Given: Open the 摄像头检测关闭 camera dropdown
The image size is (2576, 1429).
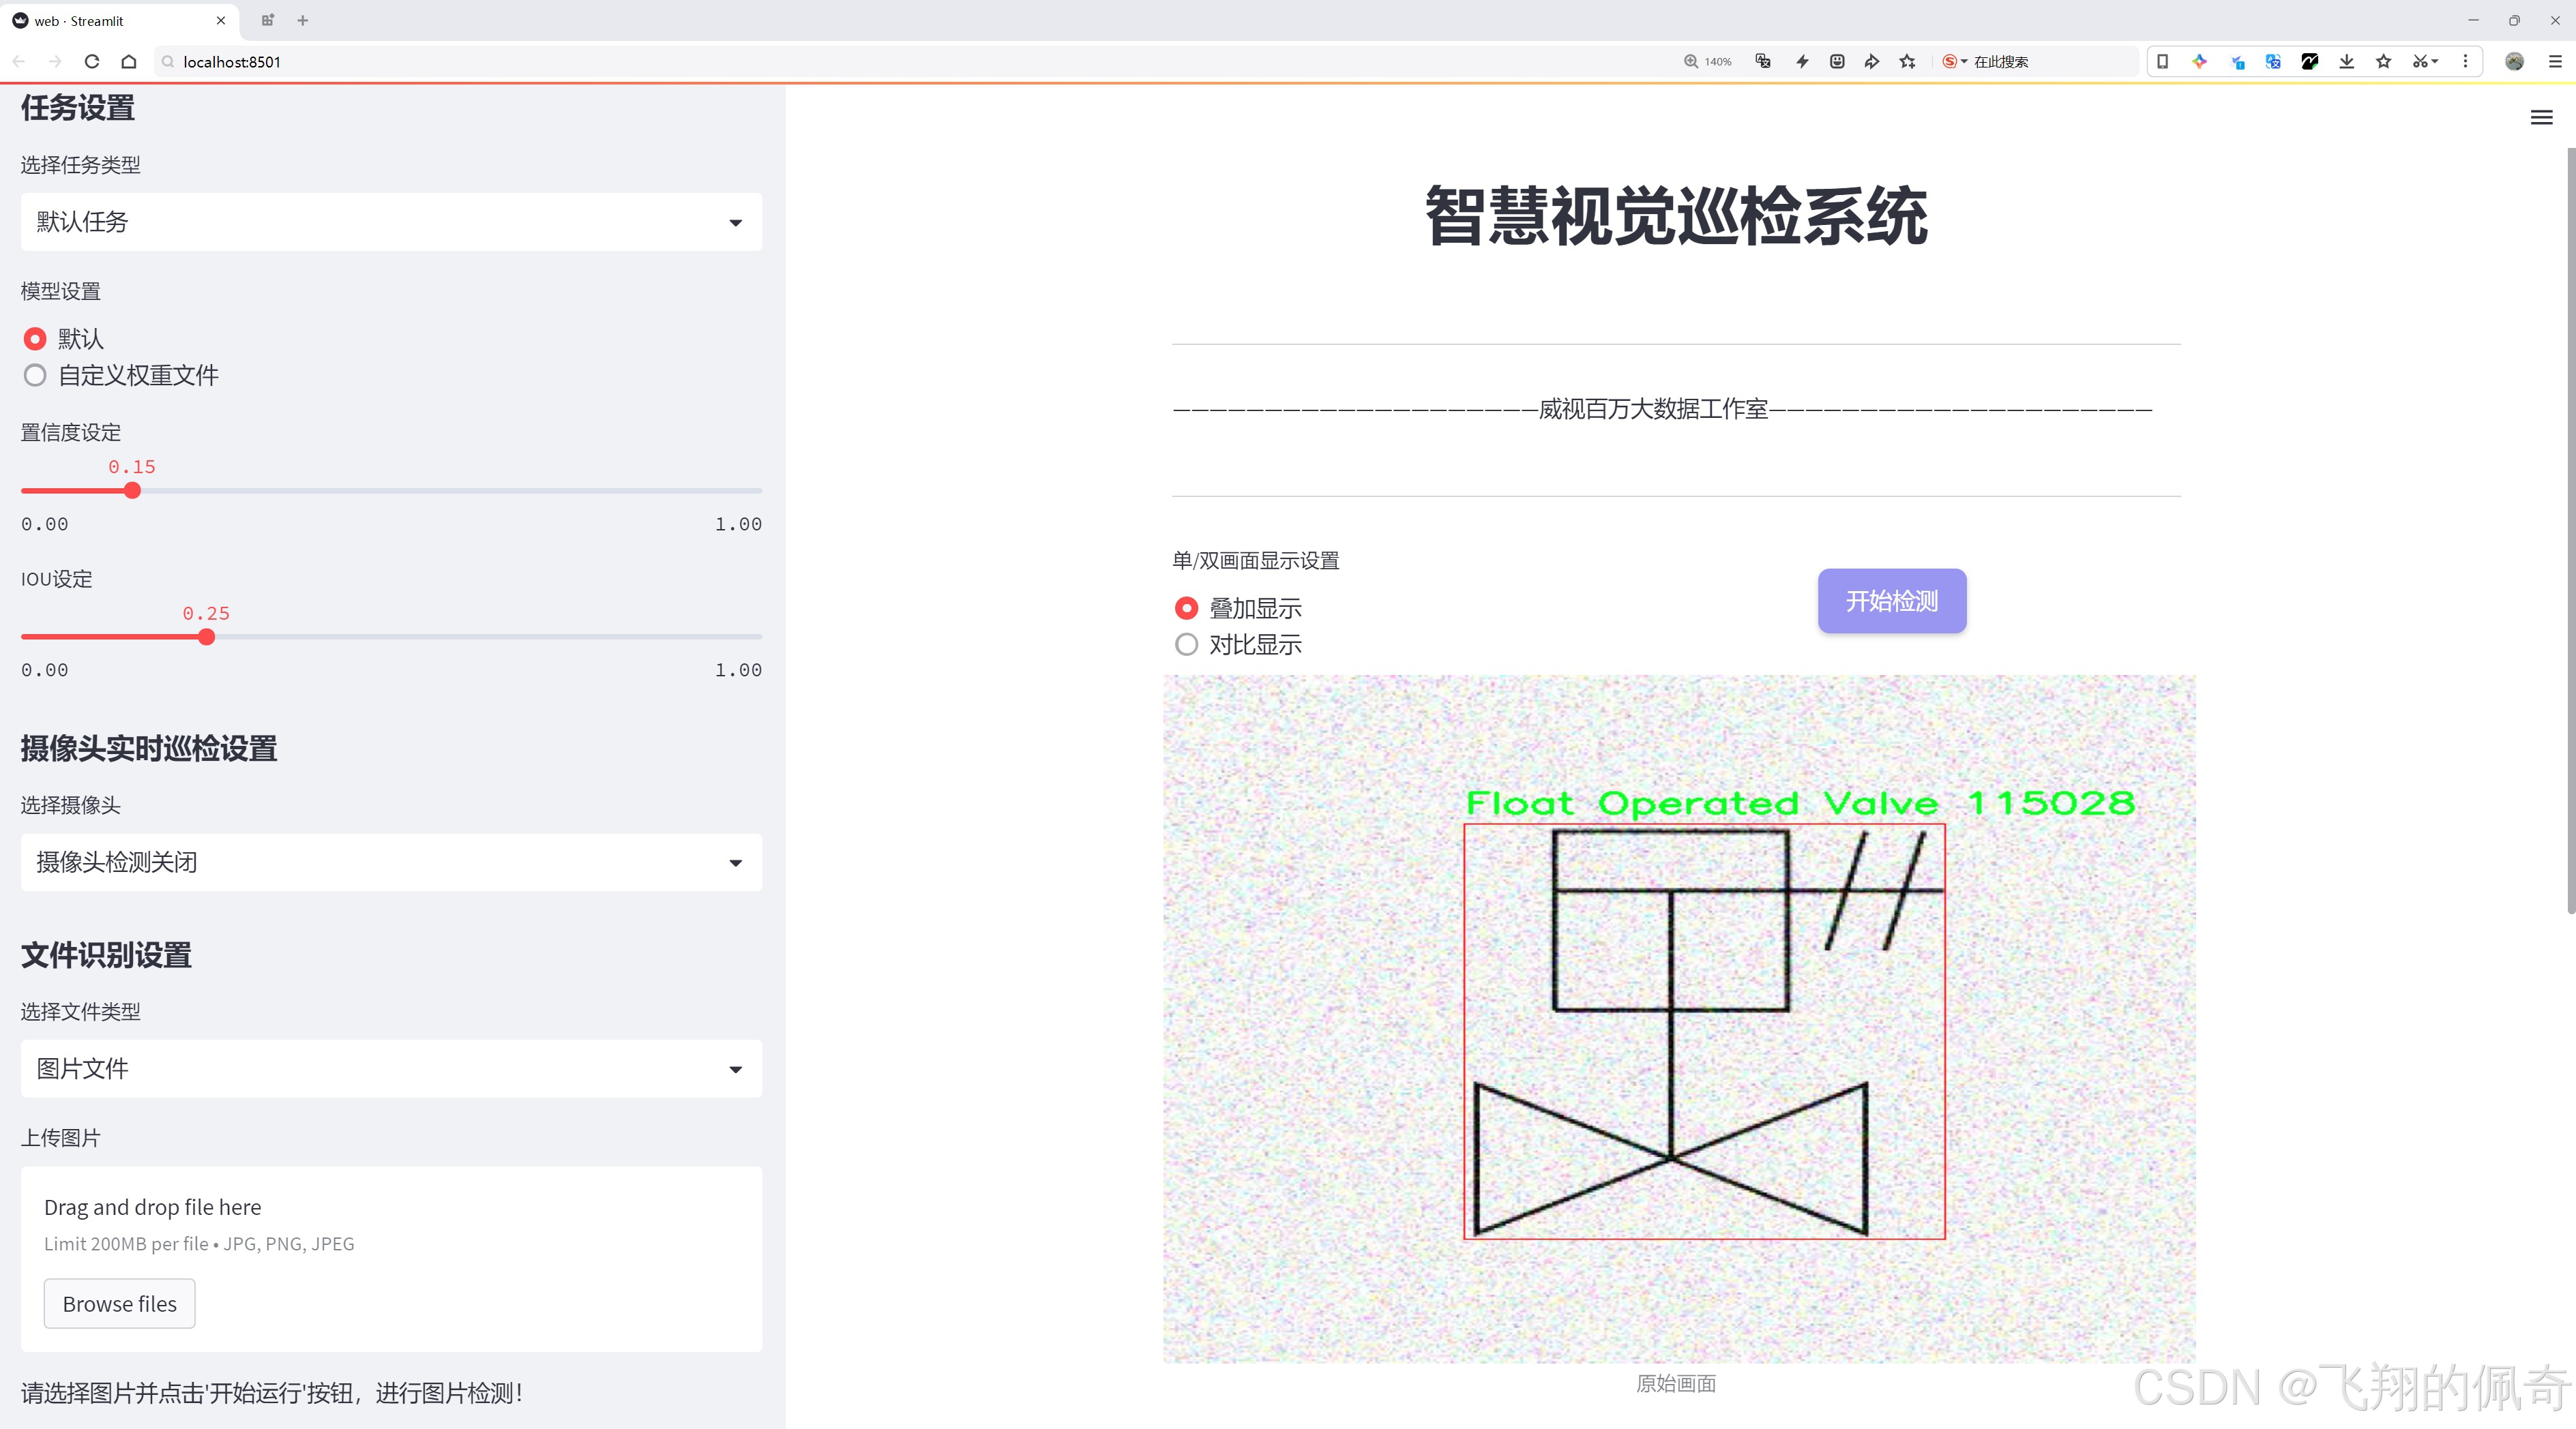Looking at the screenshot, I should click(x=391, y=862).
